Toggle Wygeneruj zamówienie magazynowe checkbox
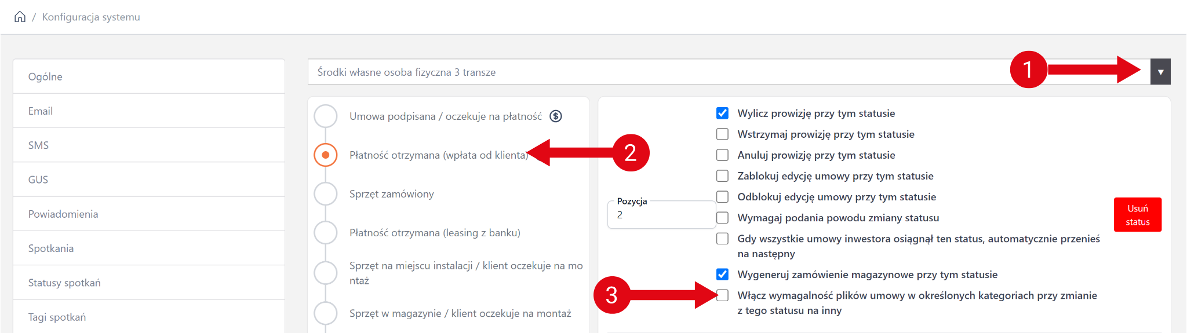The image size is (1187, 333). (722, 275)
